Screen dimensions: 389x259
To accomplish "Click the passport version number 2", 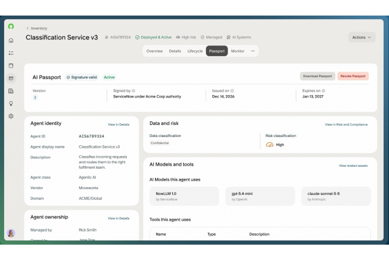I will click(35, 97).
